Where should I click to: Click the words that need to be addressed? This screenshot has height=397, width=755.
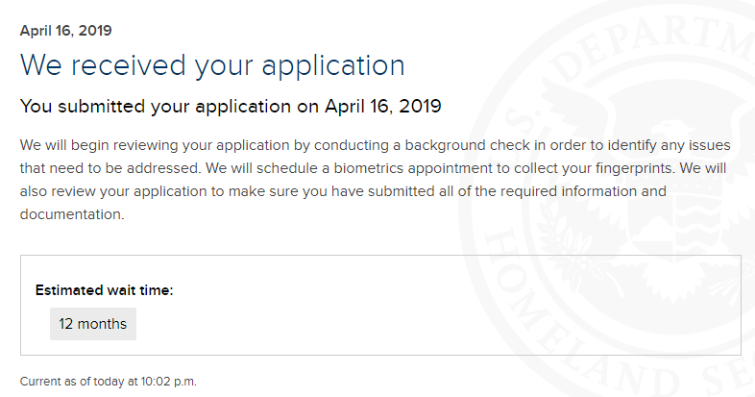click(x=110, y=168)
